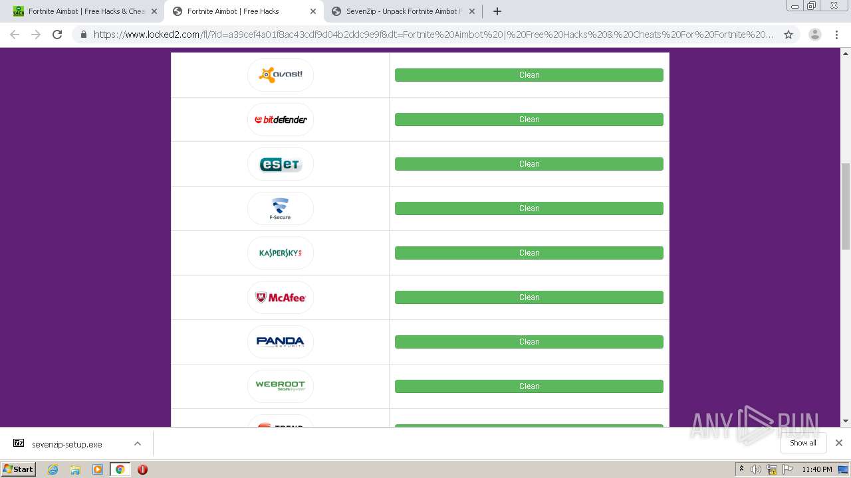Click the Kaspersky logo
The width and height of the screenshot is (851, 478).
pyautogui.click(x=280, y=253)
